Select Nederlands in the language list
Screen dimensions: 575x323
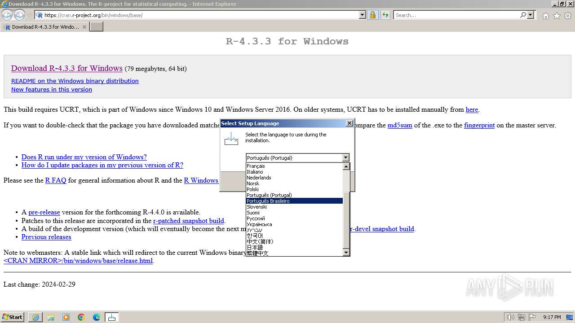point(294,178)
